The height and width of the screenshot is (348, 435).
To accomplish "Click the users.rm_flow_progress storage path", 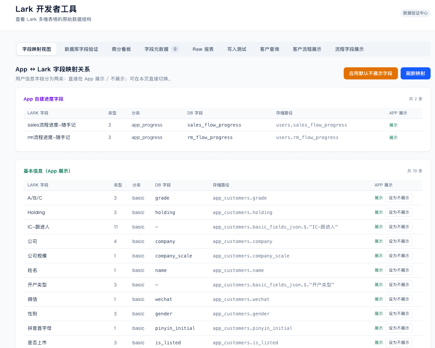I will pos(307,137).
